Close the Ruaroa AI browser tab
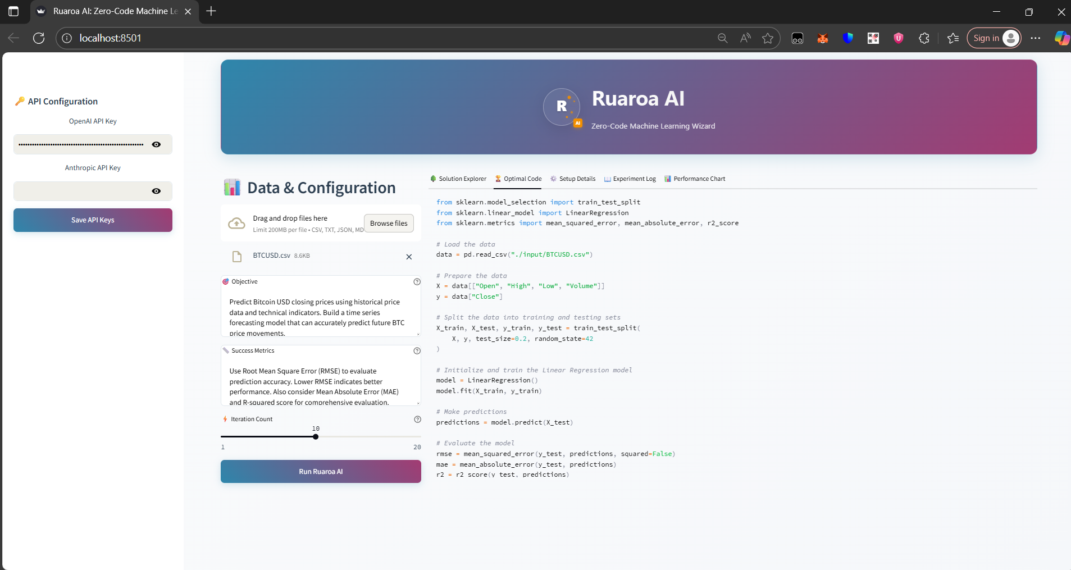The height and width of the screenshot is (570, 1071). tap(188, 11)
